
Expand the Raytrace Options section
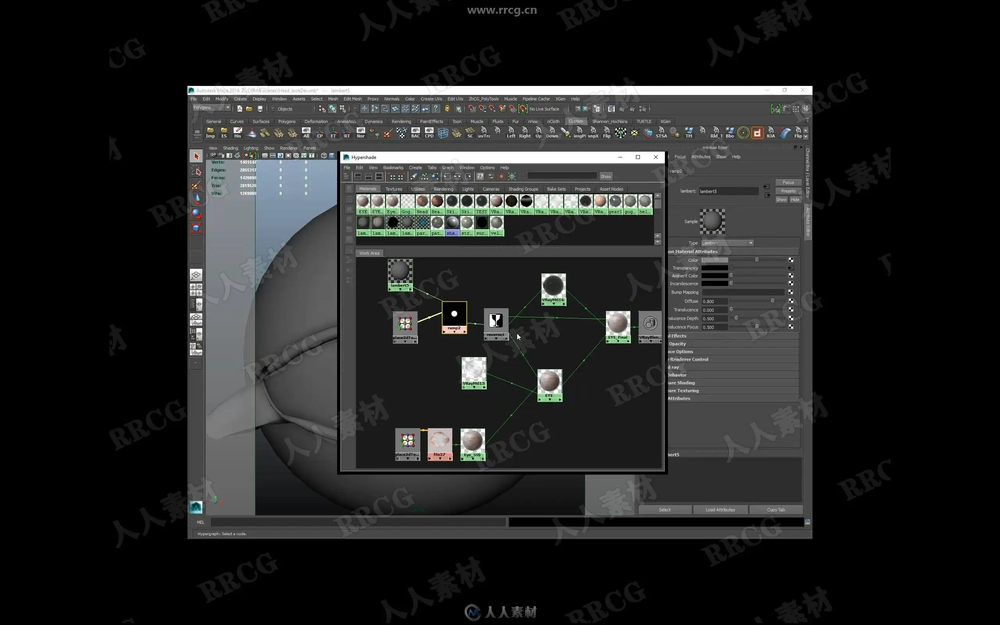point(733,351)
